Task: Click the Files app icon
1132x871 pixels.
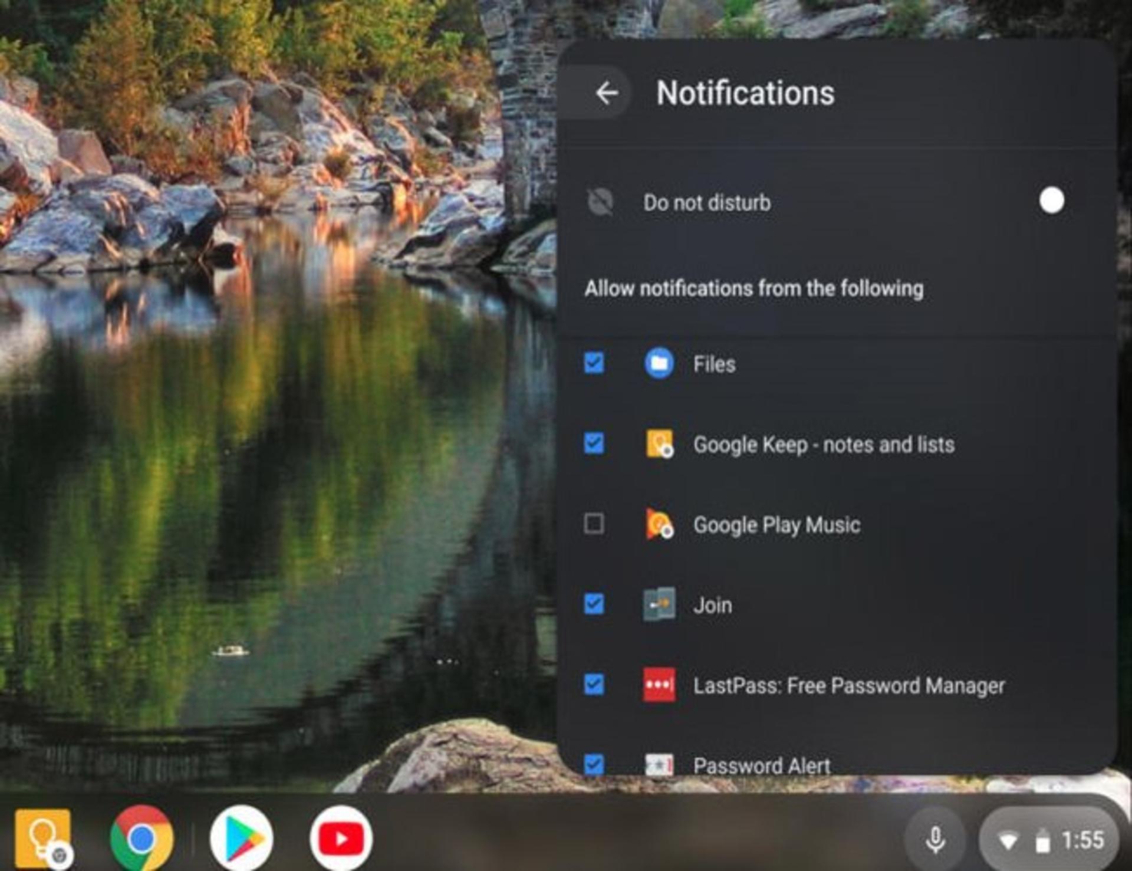Action: (659, 363)
